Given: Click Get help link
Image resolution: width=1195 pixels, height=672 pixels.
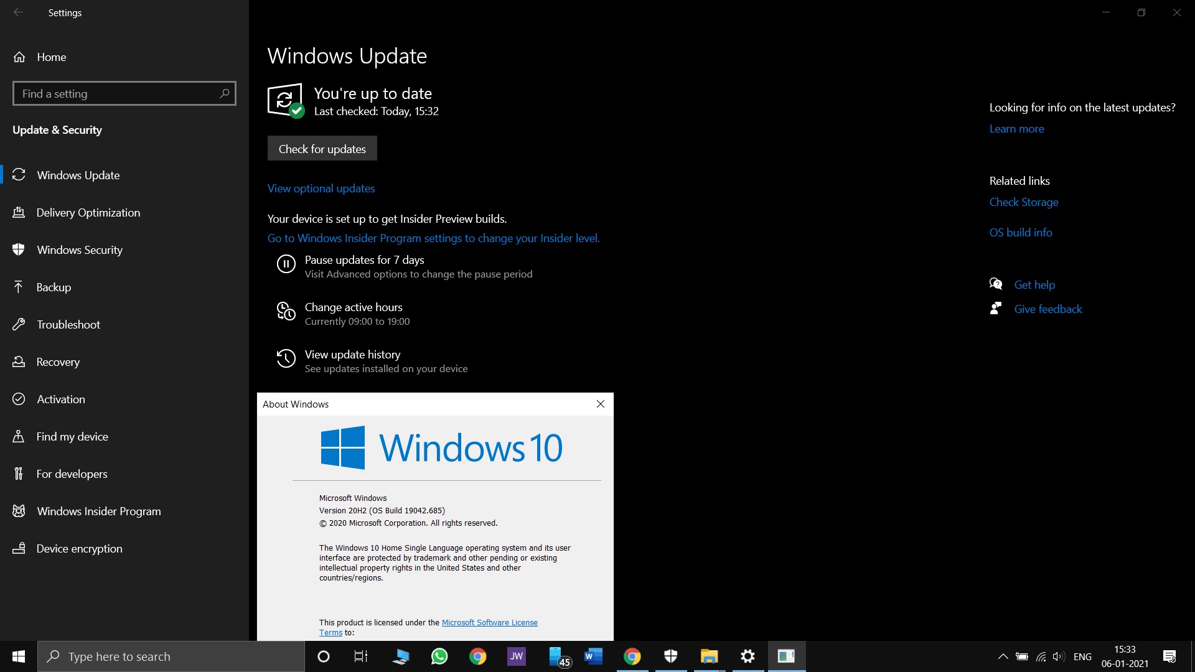Looking at the screenshot, I should pyautogui.click(x=1034, y=284).
